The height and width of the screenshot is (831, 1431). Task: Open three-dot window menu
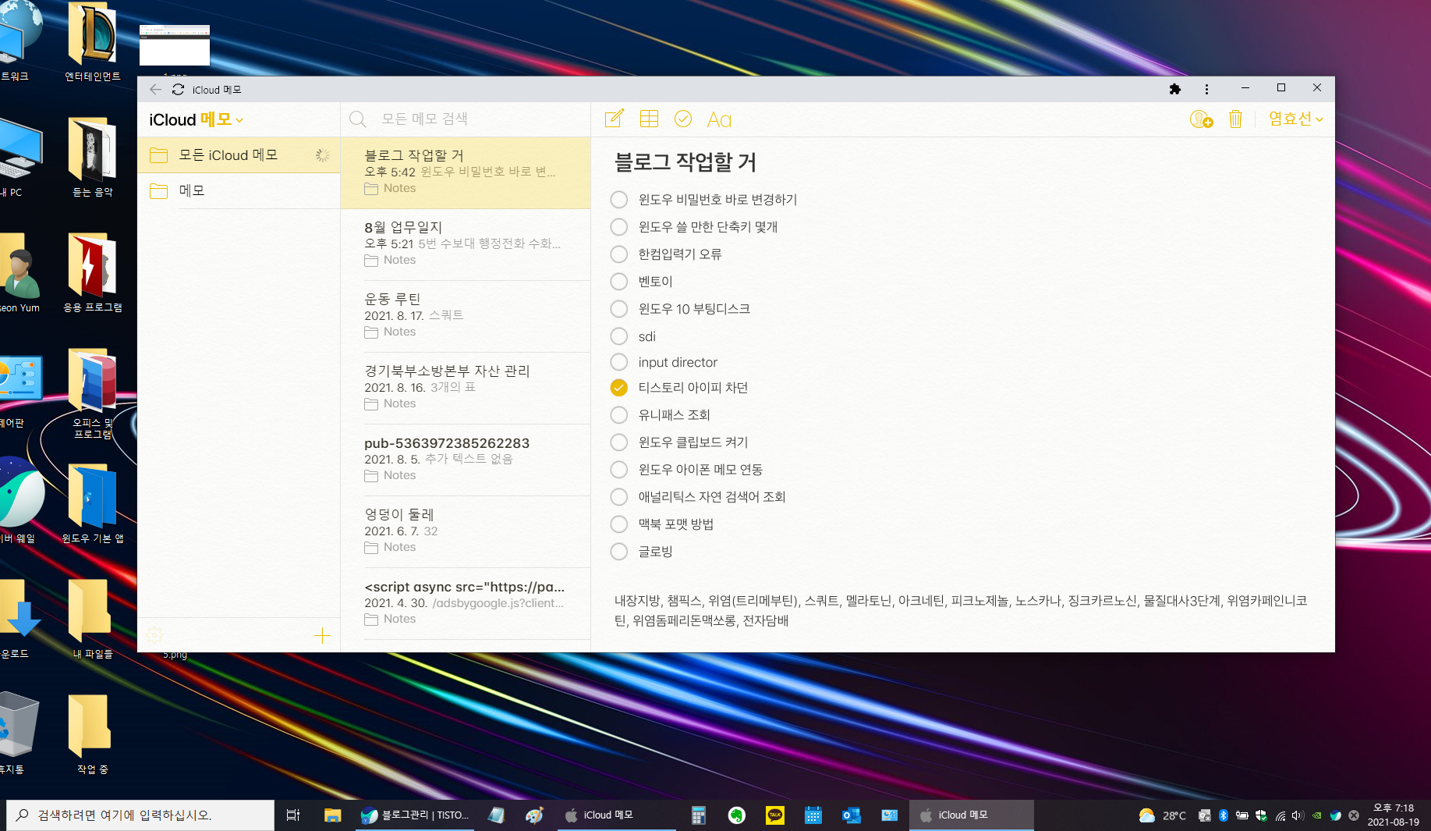1206,89
